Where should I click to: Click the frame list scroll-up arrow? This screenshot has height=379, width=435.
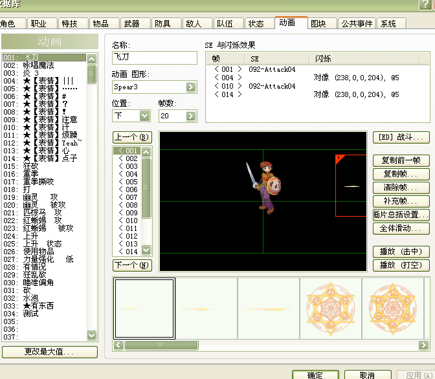click(146, 151)
